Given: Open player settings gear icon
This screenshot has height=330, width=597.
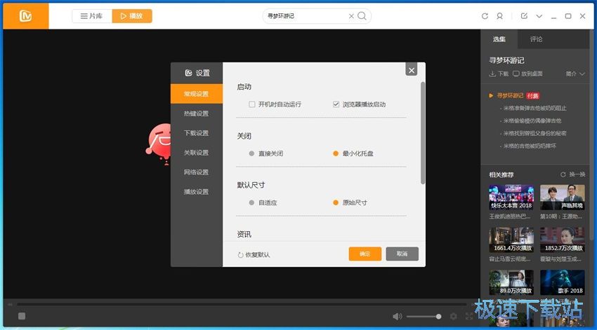Looking at the screenshot, I should (x=454, y=316).
